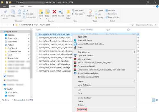The image size is (159, 112).
Task: Switch to the Share ribbon tab
Action: 21,6
